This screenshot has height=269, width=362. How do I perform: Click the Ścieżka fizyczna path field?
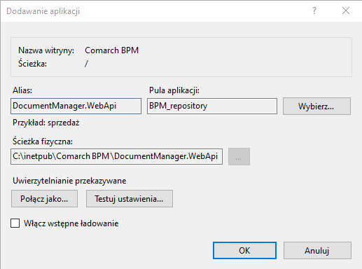click(116, 156)
